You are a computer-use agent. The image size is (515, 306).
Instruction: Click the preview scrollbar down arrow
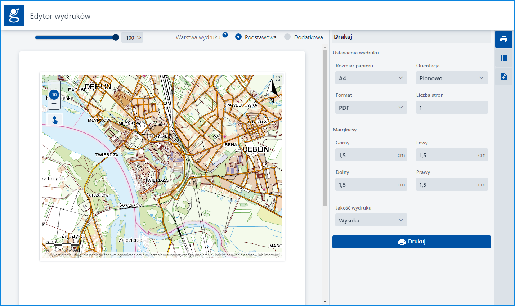(325, 302)
